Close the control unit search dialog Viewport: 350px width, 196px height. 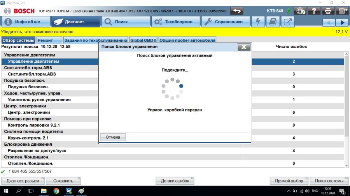click(x=244, y=47)
